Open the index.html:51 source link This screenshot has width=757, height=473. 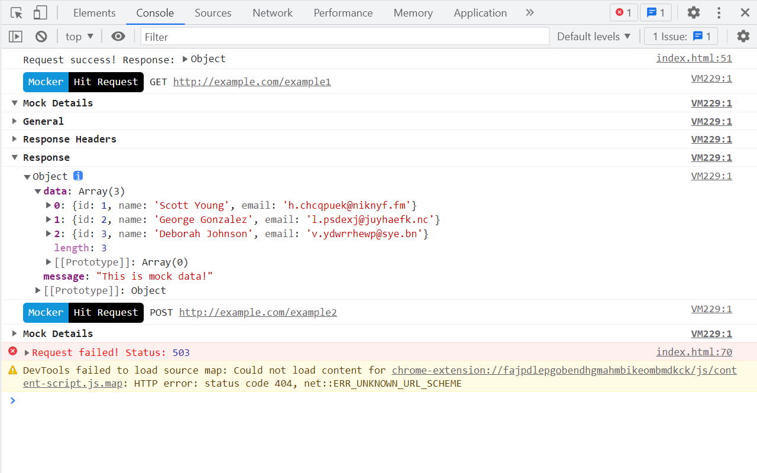694,58
